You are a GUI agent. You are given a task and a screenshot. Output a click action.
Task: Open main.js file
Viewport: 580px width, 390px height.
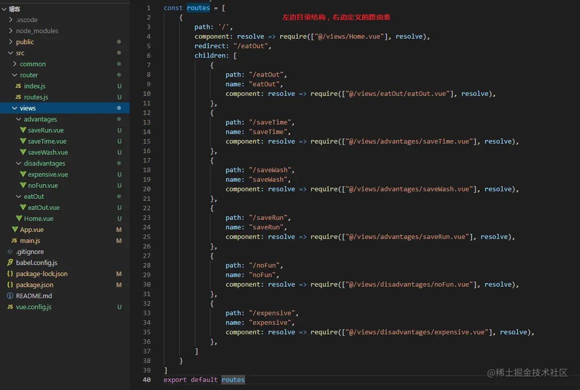30,240
